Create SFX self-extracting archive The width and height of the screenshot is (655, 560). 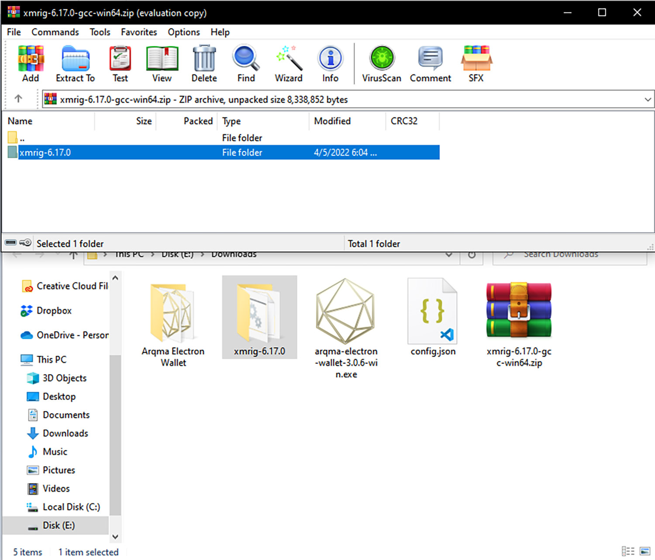click(x=476, y=64)
